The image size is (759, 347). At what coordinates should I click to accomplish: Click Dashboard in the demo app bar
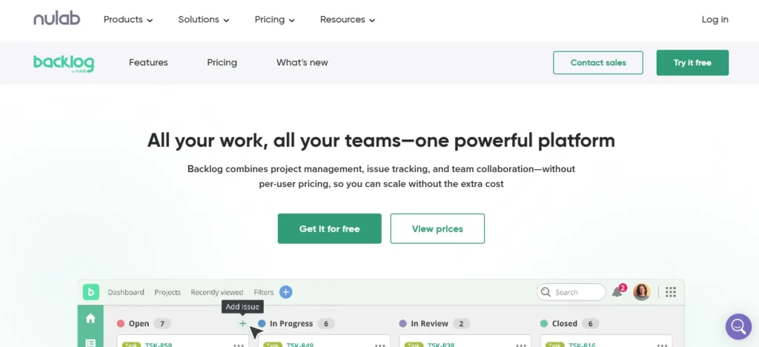[x=126, y=292]
